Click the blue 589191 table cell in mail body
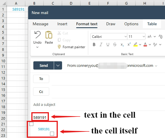165x138 pixels. pos(44,129)
